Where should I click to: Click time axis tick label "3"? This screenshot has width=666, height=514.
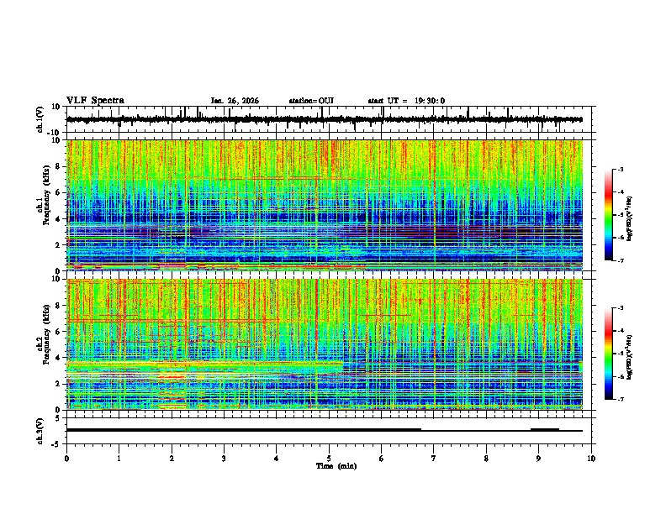[224, 459]
